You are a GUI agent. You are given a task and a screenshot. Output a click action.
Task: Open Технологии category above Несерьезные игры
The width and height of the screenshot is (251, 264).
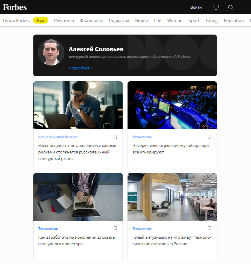(142, 137)
